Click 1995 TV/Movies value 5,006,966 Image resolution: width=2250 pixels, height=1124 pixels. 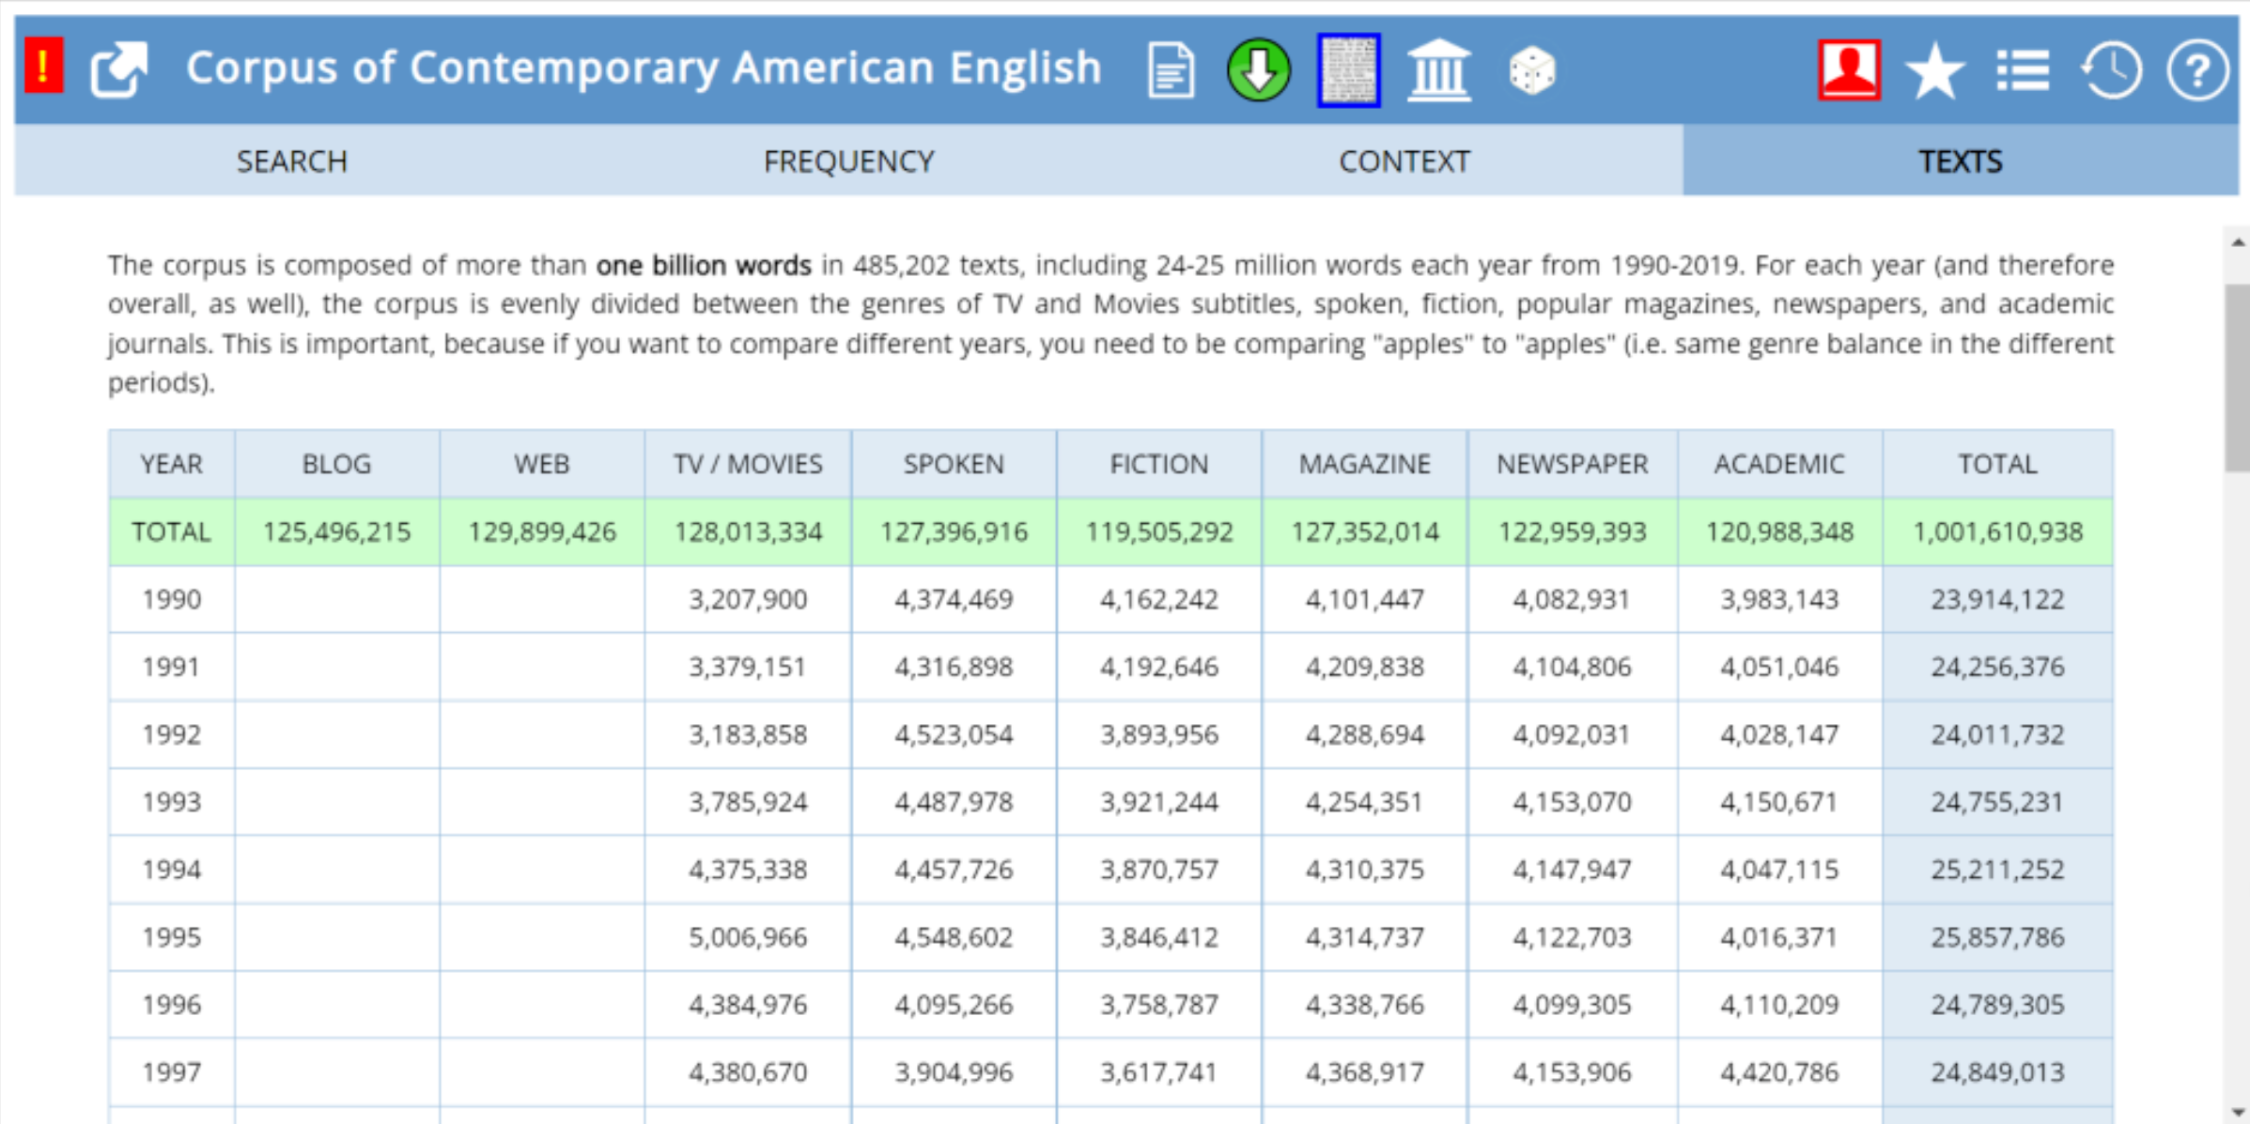pyautogui.click(x=748, y=938)
